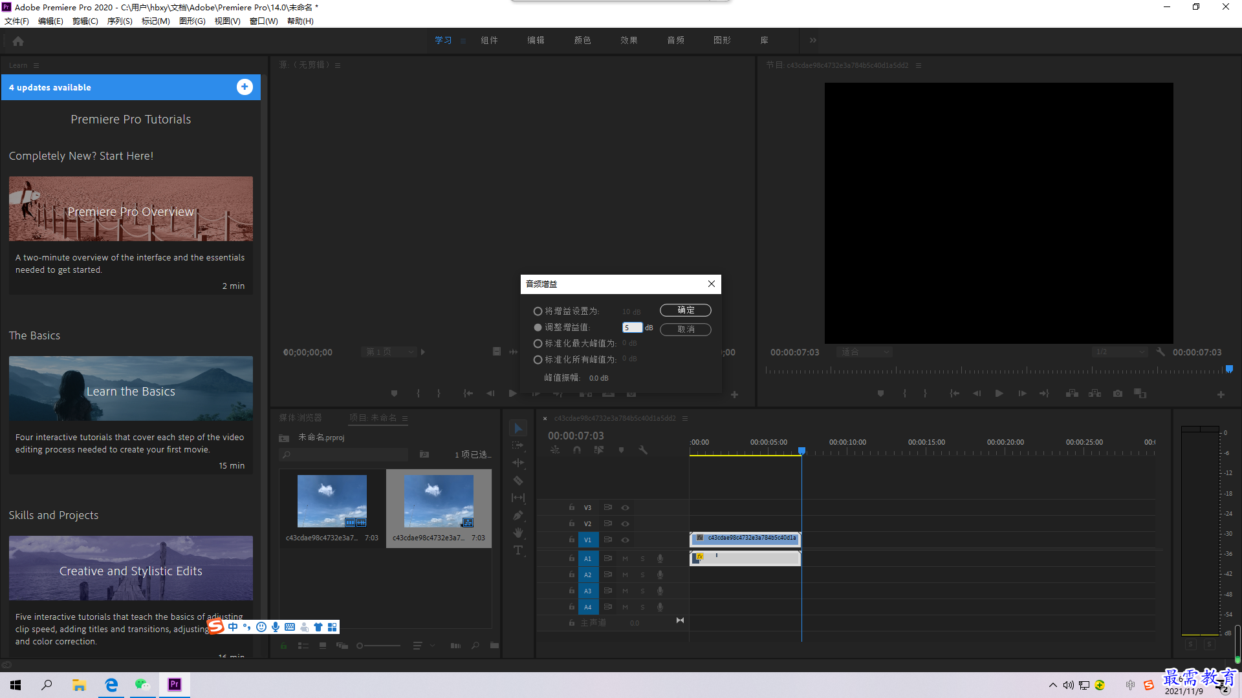This screenshot has height=698, width=1242.
Task: Switch project panel to freeform view
Action: click(342, 646)
